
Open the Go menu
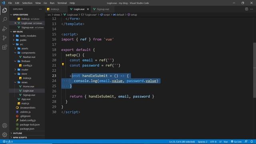(x=45, y=3)
